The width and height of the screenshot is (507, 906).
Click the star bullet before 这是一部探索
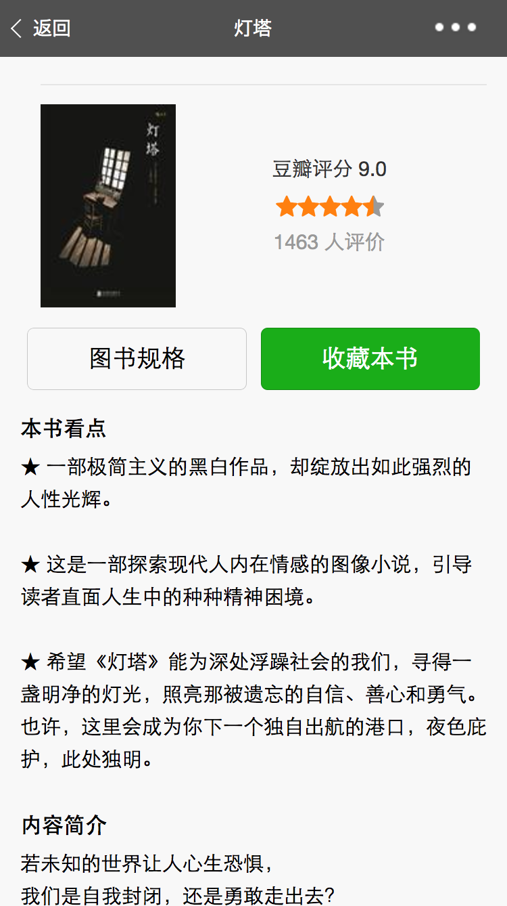point(31,565)
